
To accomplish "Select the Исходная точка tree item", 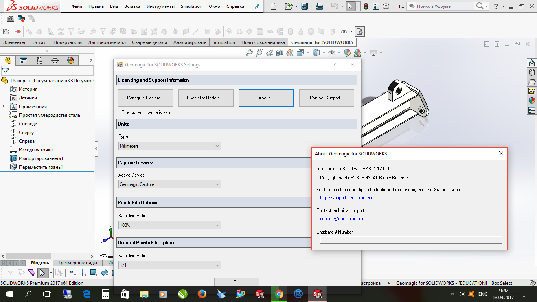I will 36,150.
